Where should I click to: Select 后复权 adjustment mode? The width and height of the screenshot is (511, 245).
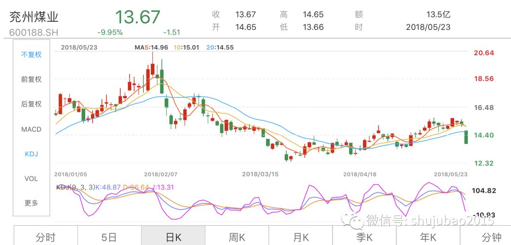pos(31,104)
